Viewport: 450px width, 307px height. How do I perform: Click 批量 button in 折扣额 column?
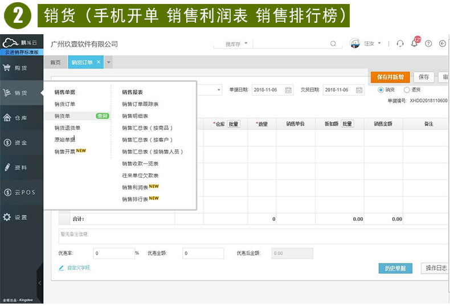coord(347,124)
